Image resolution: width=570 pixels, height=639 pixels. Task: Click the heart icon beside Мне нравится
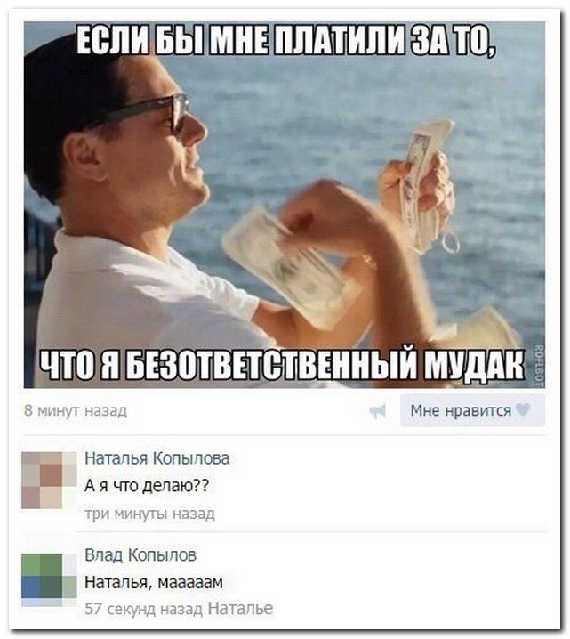click(x=522, y=409)
